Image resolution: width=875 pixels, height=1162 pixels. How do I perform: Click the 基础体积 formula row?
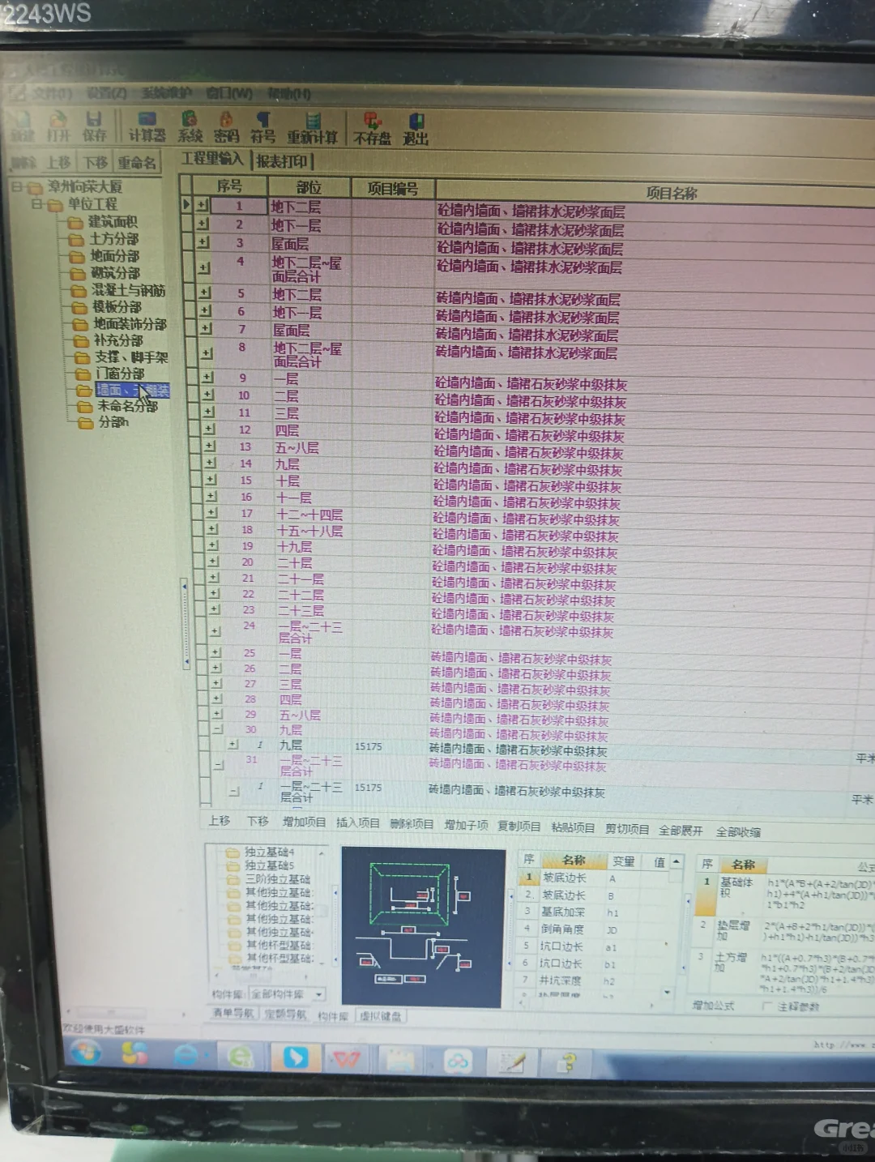pos(786,895)
